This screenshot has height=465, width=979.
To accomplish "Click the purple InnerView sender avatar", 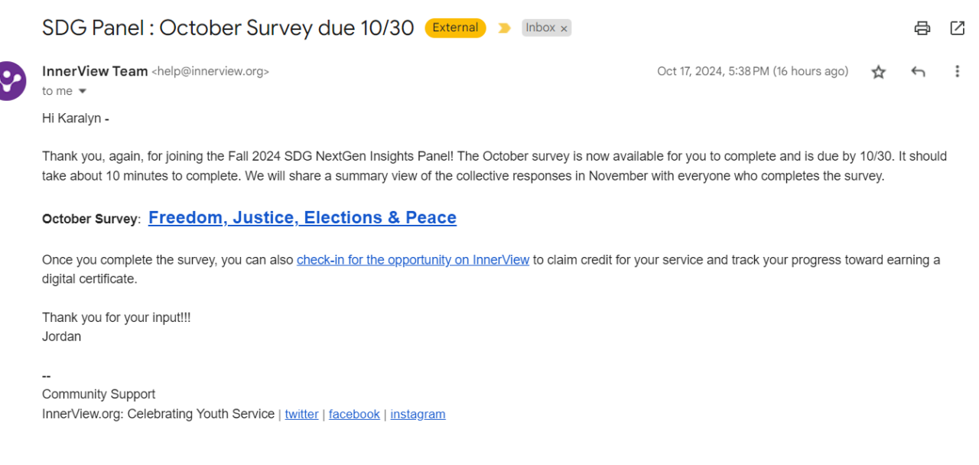I will 11,80.
